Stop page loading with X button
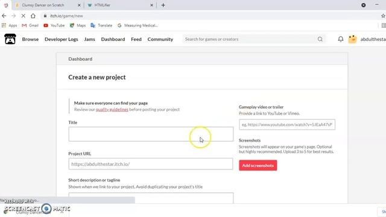Screen dimensions: 386x217 click(x=23, y=16)
